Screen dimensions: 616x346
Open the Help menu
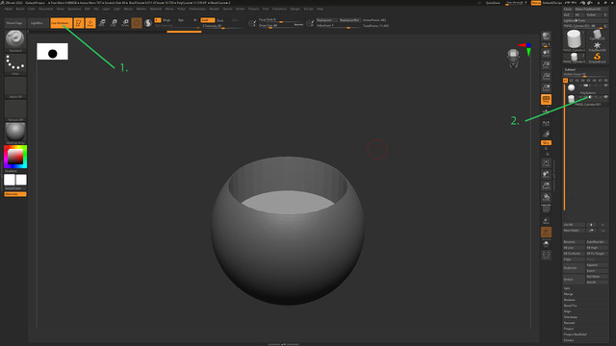(320, 9)
